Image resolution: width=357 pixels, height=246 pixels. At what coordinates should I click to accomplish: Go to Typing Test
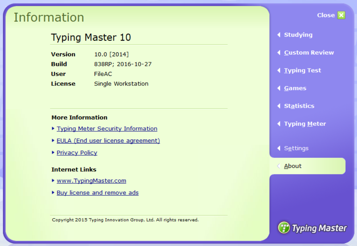pyautogui.click(x=302, y=70)
